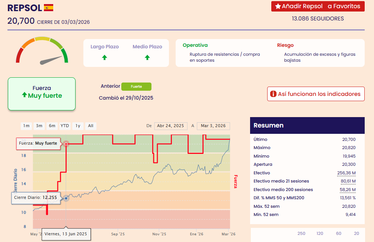The image size is (374, 242).
Task: Click the Apertura value 20,300
Action: click(349, 164)
